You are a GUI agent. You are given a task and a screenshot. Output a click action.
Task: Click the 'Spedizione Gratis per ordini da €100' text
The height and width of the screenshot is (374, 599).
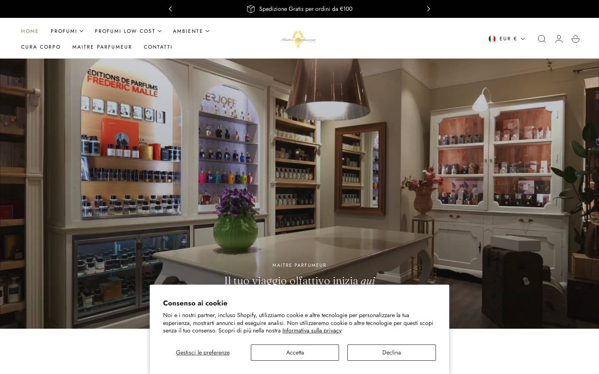point(306,9)
